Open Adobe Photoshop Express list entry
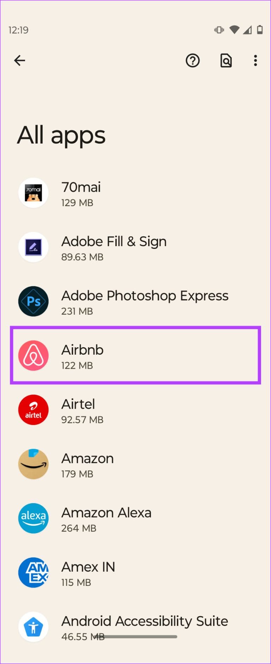This screenshot has height=664, width=271. (x=145, y=302)
